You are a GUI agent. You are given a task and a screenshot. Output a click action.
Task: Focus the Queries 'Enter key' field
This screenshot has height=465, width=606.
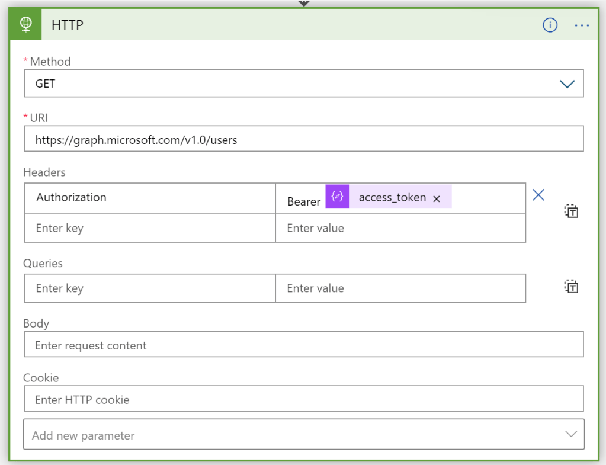pyautogui.click(x=149, y=288)
